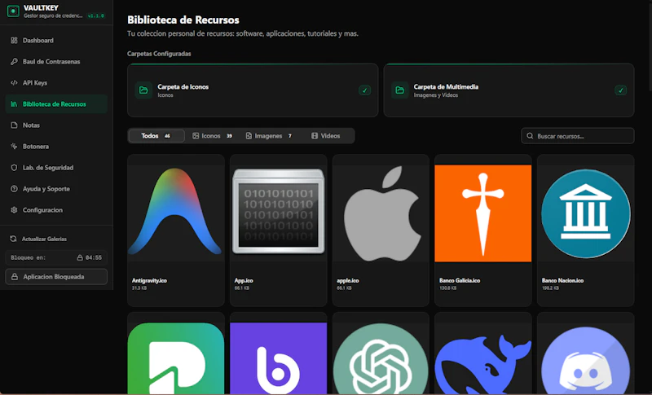652x395 pixels.
Task: Click the library icon beside Biblioteca de Recursos
Action: coord(14,103)
